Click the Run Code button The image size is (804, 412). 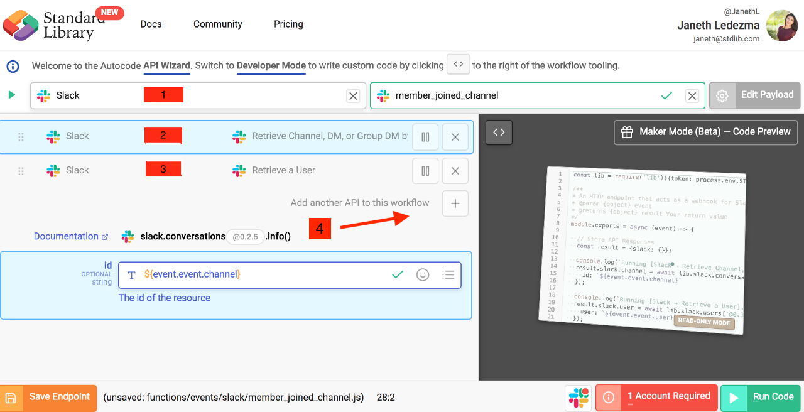pos(761,398)
